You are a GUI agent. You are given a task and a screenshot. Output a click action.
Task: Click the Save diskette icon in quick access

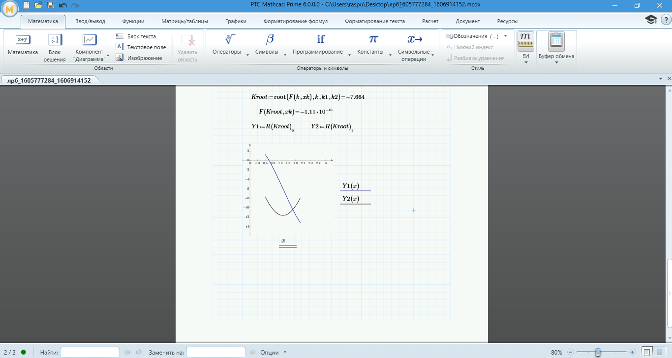51,5
